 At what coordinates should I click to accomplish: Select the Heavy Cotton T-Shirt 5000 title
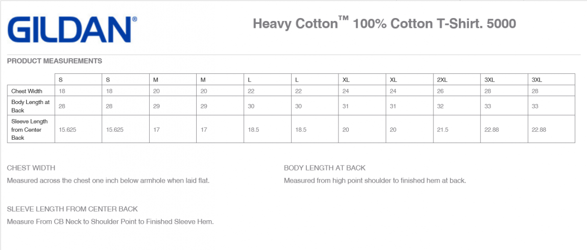coord(384,23)
